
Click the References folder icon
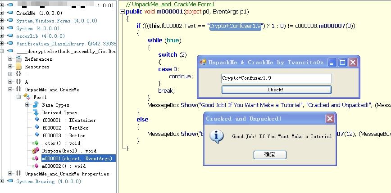pos(18,59)
